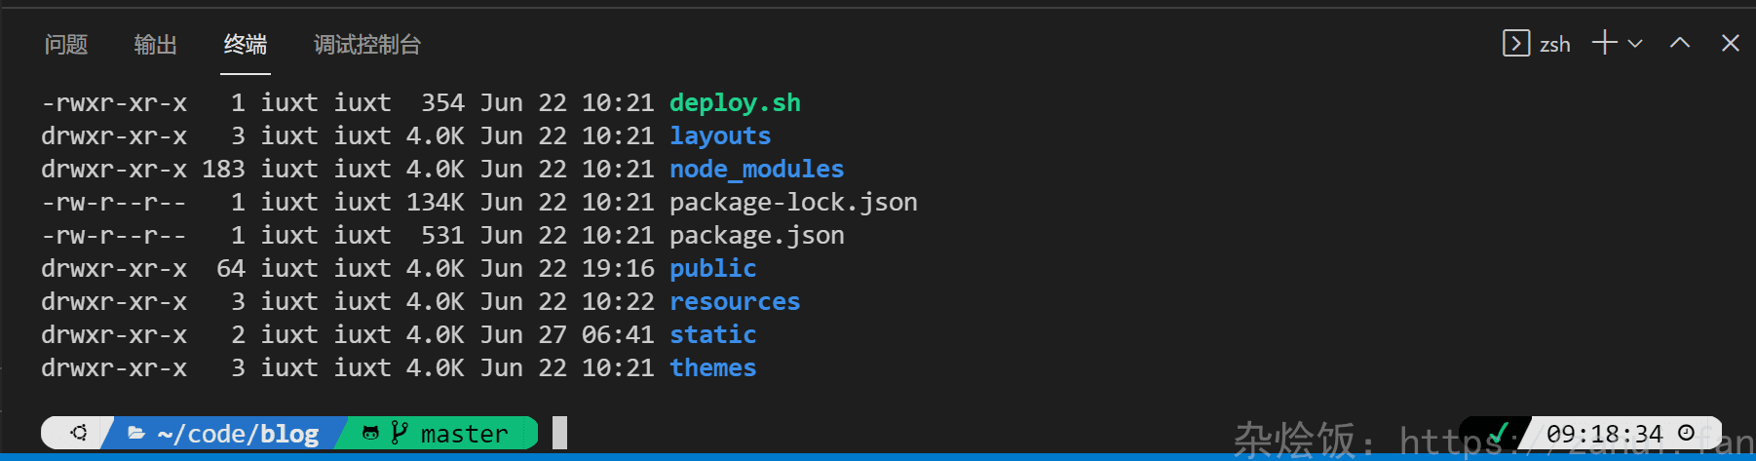Screen dimensions: 1756x461
Task: Click the Ubuntu logo icon in the prompt
Action: point(79,433)
